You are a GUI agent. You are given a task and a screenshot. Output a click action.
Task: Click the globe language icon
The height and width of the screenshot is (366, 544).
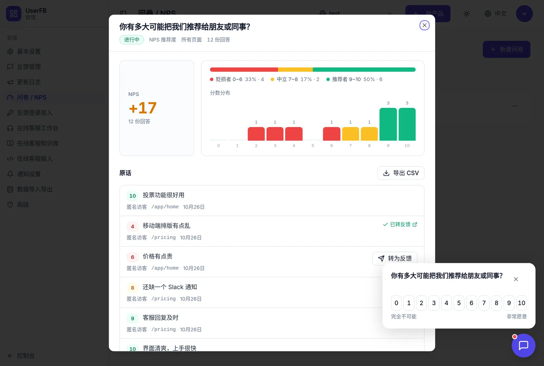488,14
